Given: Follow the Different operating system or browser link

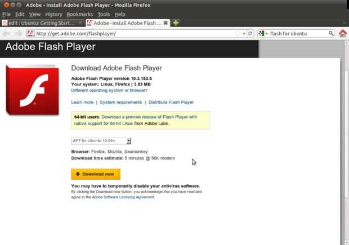Looking at the screenshot, I should (x=109, y=90).
